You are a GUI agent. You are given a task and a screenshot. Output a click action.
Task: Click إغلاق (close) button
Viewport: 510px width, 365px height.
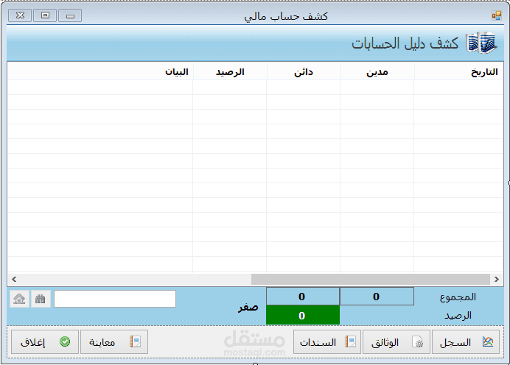tap(45, 342)
